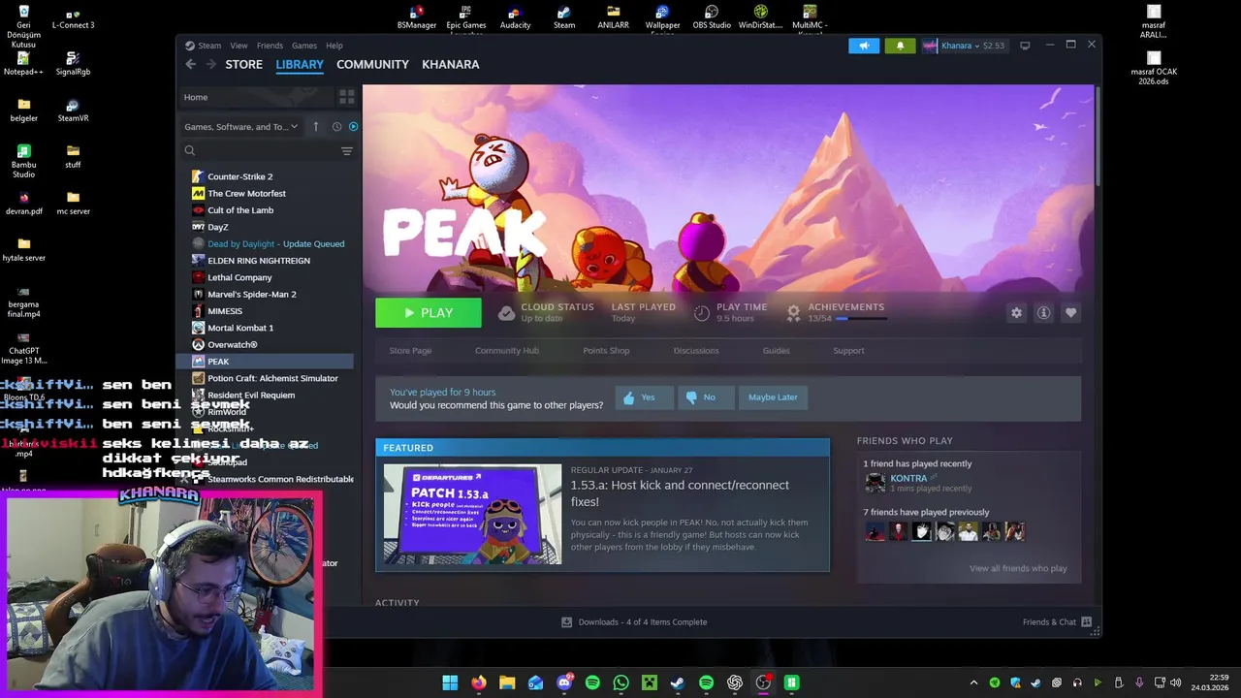Open the Patch 1.53.a update thumbnail

472,514
